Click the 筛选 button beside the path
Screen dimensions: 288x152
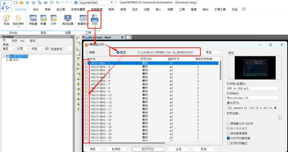pos(209,52)
